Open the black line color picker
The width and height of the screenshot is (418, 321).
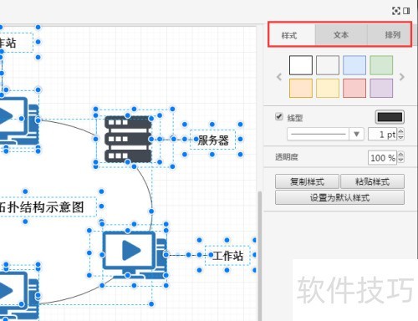click(x=390, y=117)
